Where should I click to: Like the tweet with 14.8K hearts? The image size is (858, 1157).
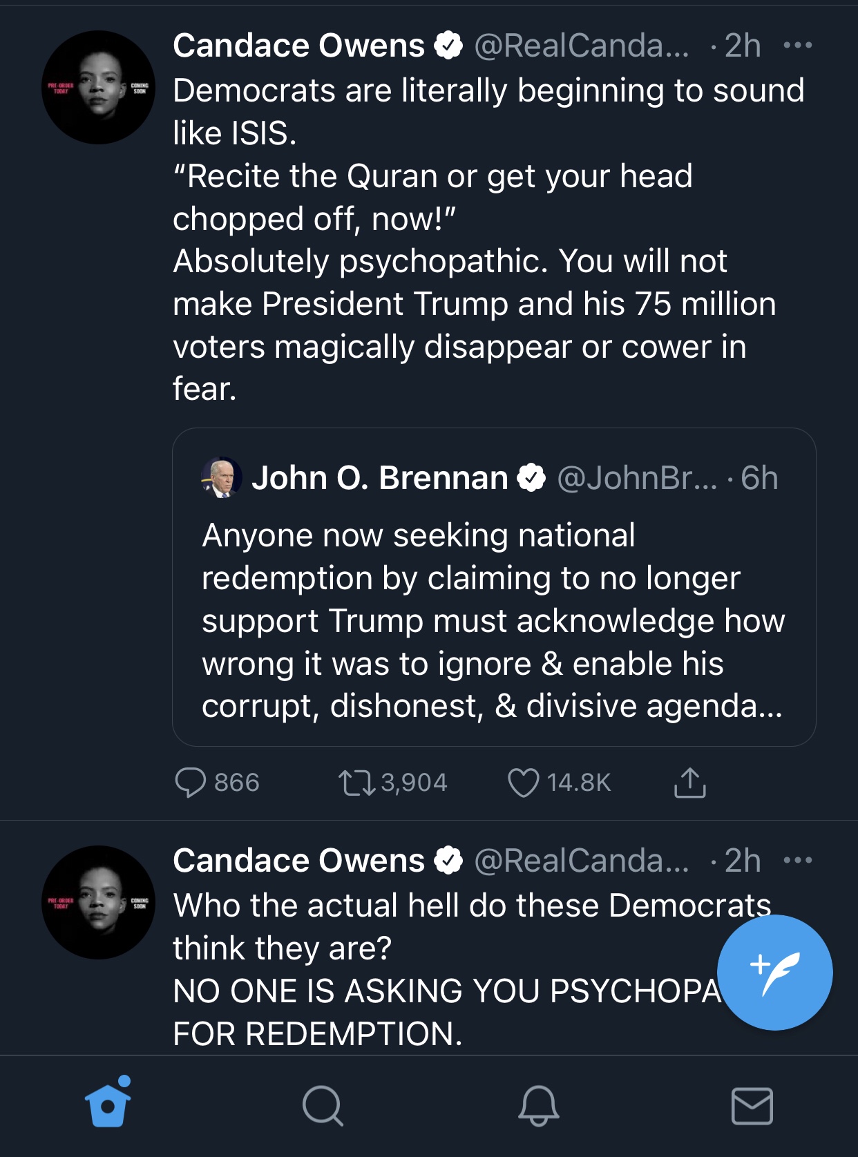coord(523,783)
